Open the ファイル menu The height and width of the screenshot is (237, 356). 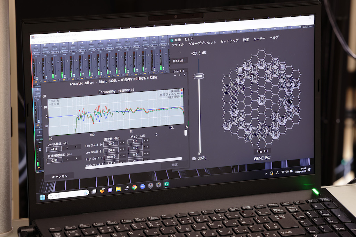point(178,45)
